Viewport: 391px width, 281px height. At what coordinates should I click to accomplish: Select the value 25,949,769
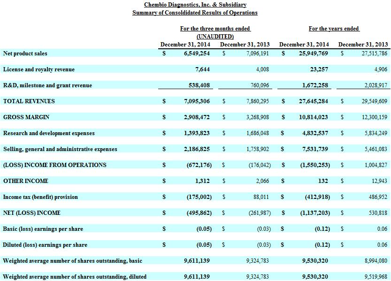pyautogui.click(x=314, y=53)
